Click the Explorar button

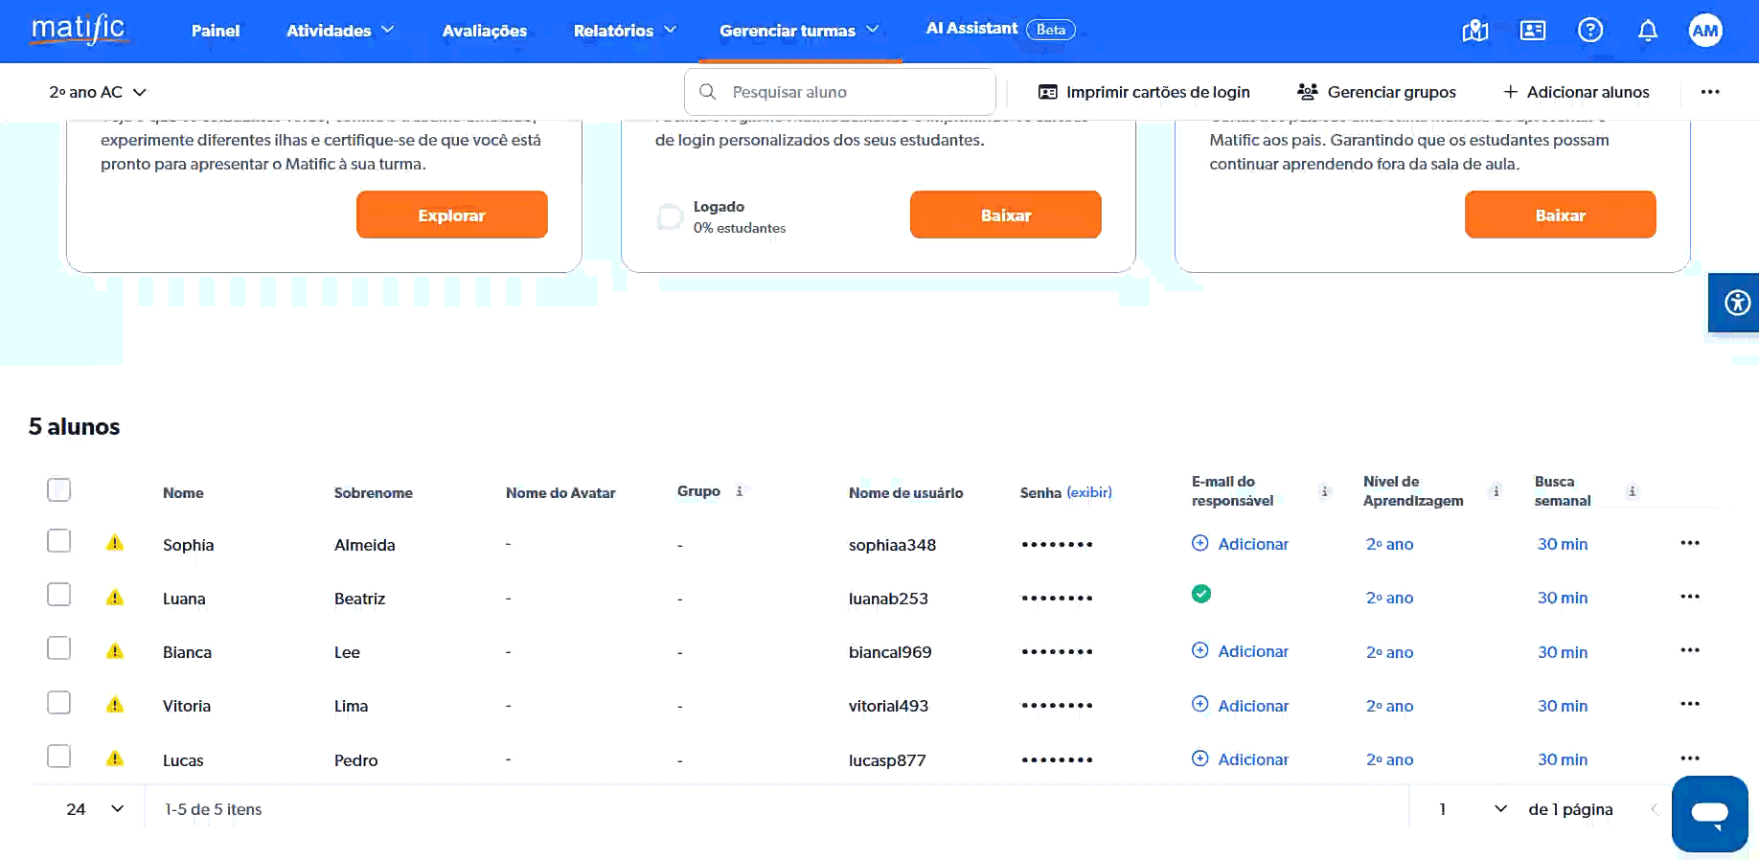[x=451, y=215]
